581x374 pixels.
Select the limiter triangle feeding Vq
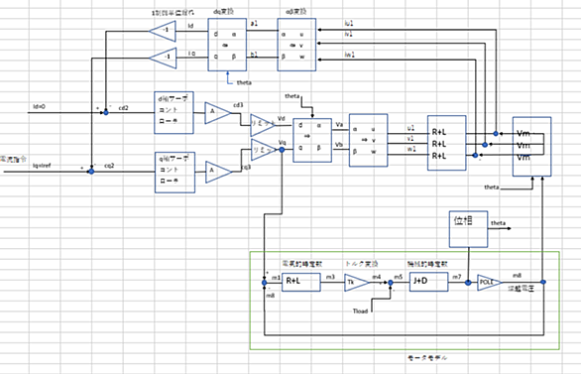pyautogui.click(x=264, y=150)
